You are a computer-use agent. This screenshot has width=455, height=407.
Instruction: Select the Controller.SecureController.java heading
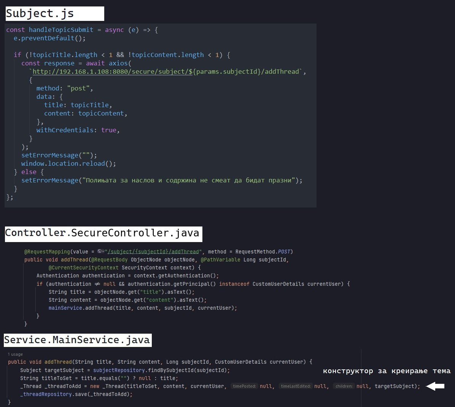point(102,233)
